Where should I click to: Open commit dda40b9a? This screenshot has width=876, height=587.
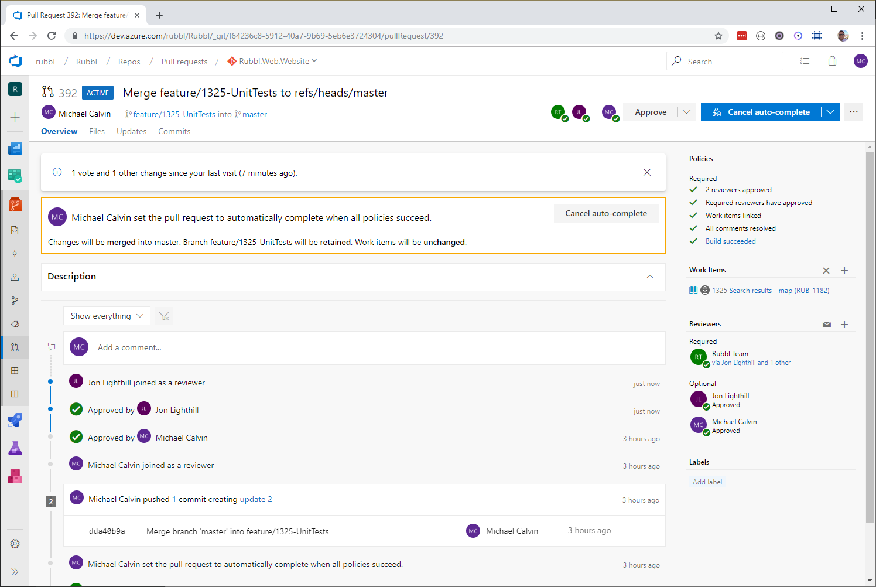(x=107, y=531)
